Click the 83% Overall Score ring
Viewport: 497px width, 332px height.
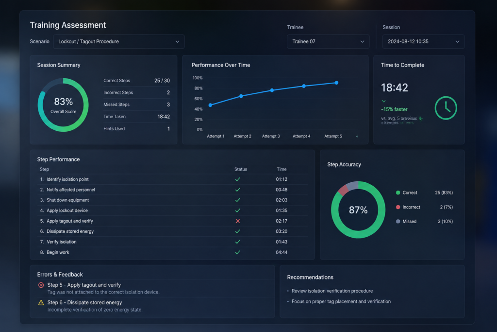63,105
